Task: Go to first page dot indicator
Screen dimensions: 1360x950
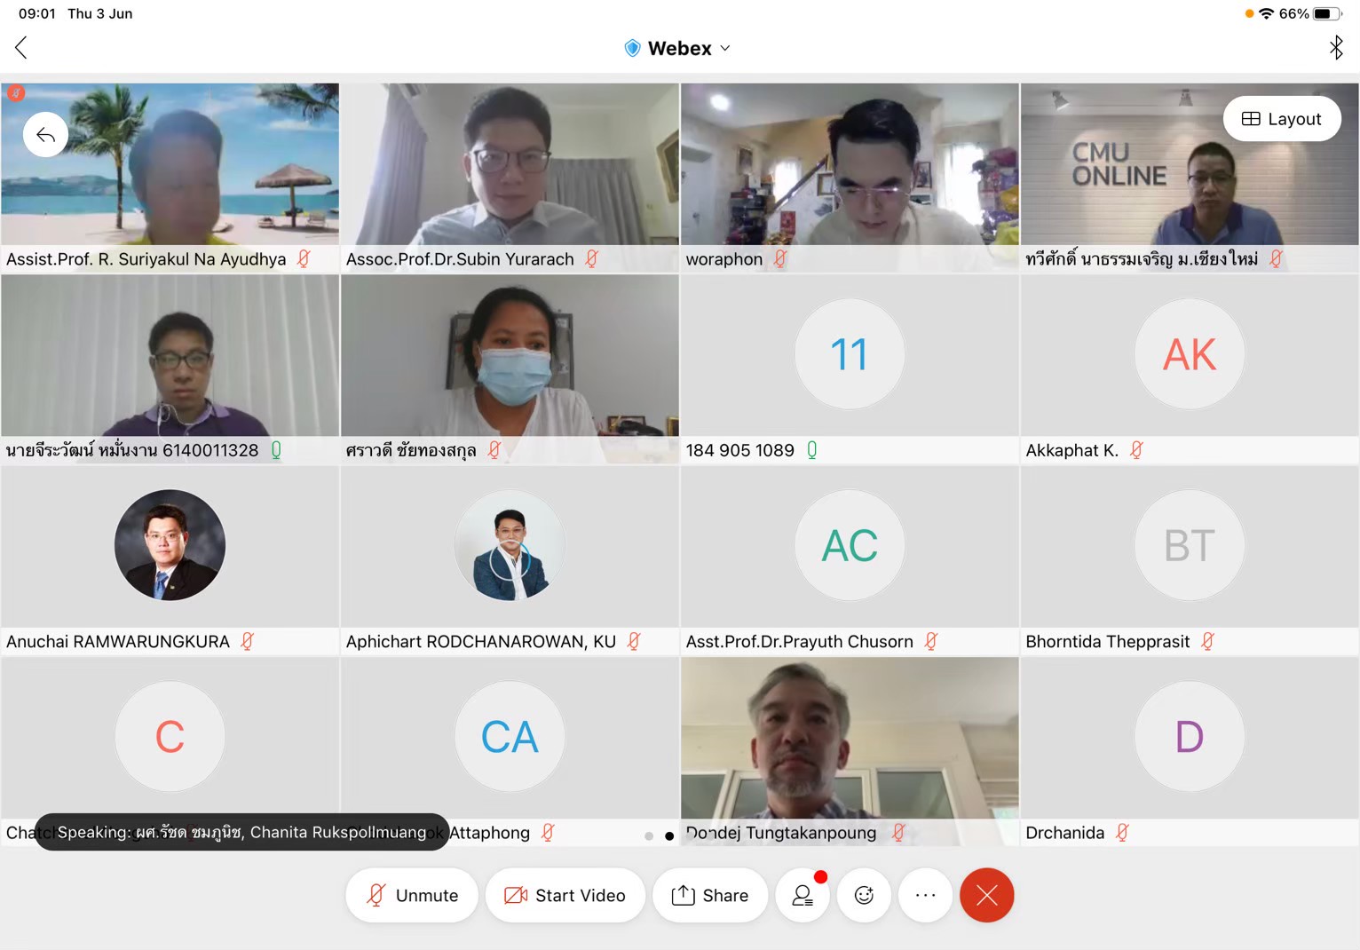Action: (x=649, y=835)
